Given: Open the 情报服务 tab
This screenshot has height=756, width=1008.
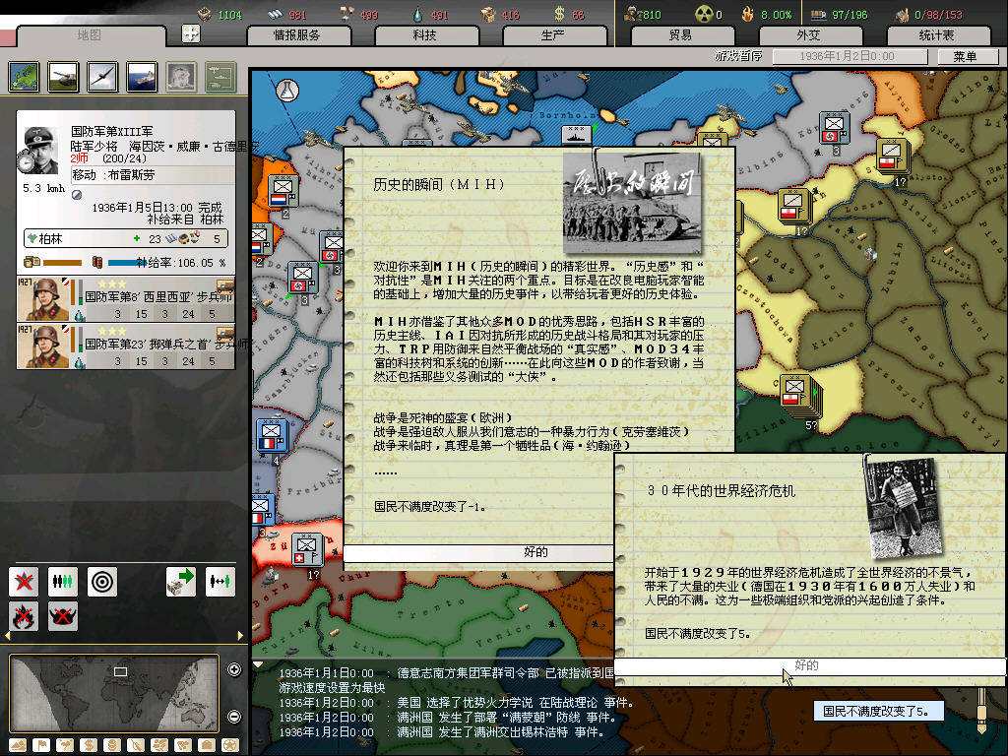Looking at the screenshot, I should (297, 35).
